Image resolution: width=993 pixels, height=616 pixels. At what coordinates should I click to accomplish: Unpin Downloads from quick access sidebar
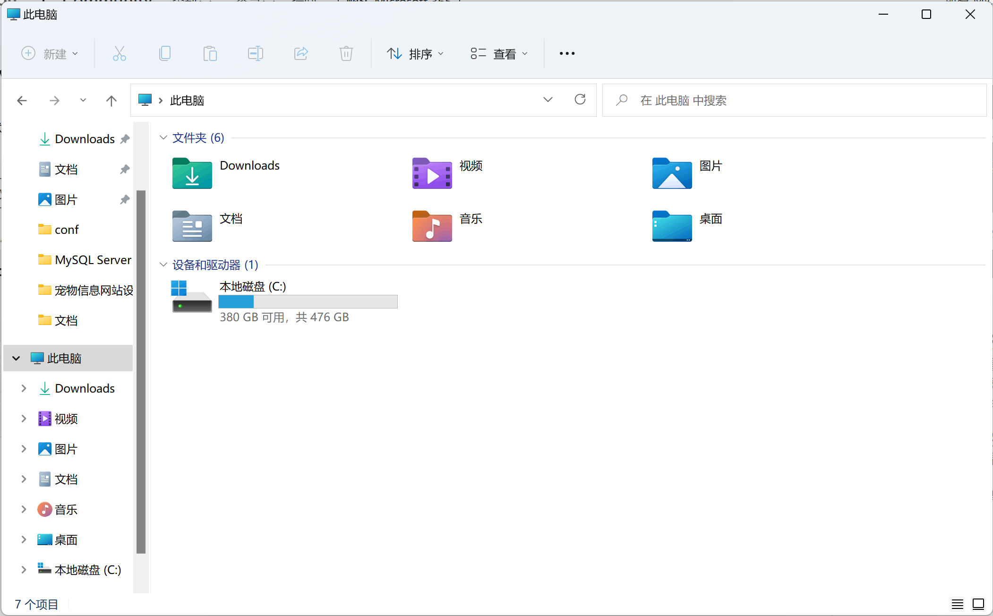125,139
